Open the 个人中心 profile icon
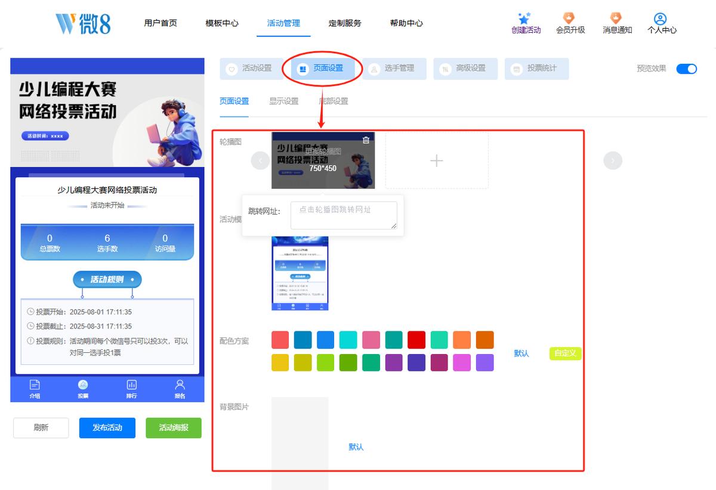Screen dimensions: 716x490 point(660,19)
